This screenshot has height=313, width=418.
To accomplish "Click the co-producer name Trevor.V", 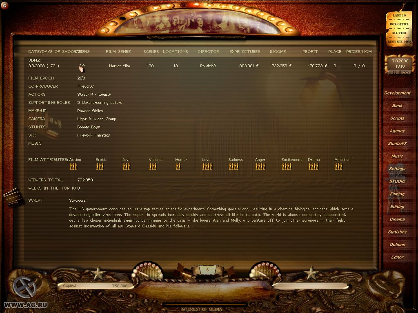I will 85,86.
